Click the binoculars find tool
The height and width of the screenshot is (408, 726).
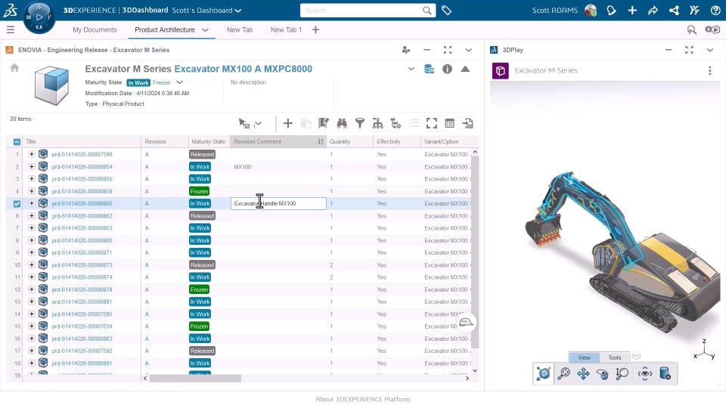click(x=342, y=123)
